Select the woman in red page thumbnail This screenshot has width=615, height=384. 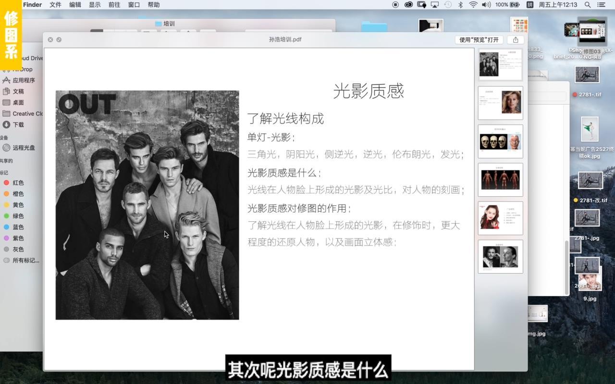pos(501,218)
